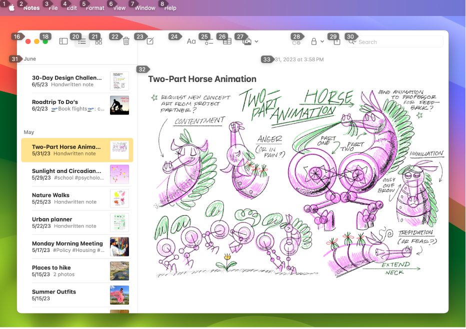Open the Places to hike note
The image size is (466, 329).
click(77, 270)
